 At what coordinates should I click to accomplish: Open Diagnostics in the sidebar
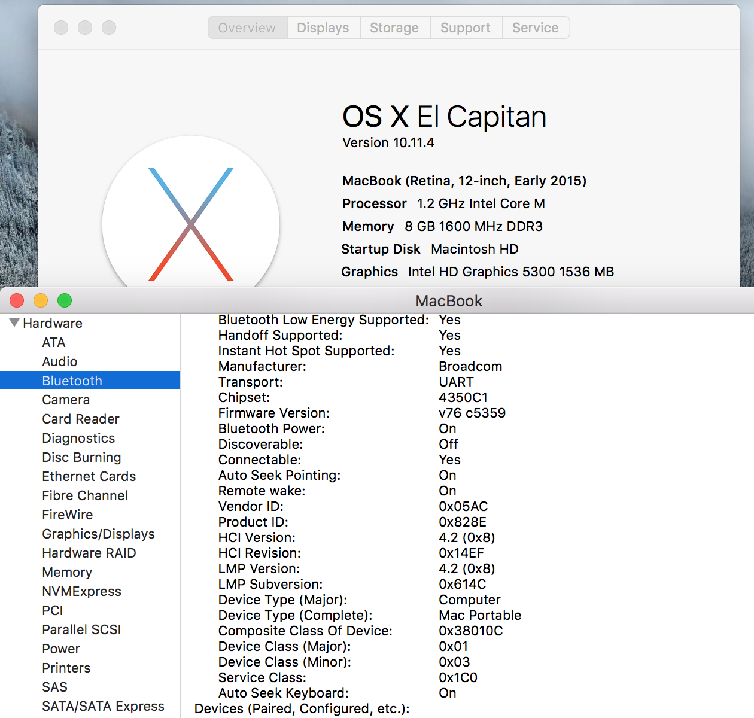click(x=78, y=438)
